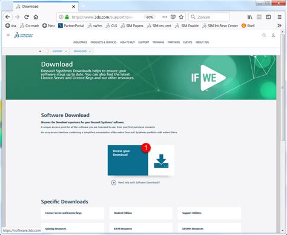
Task: Expand Need help with Software Downloads
Action: 136,182
